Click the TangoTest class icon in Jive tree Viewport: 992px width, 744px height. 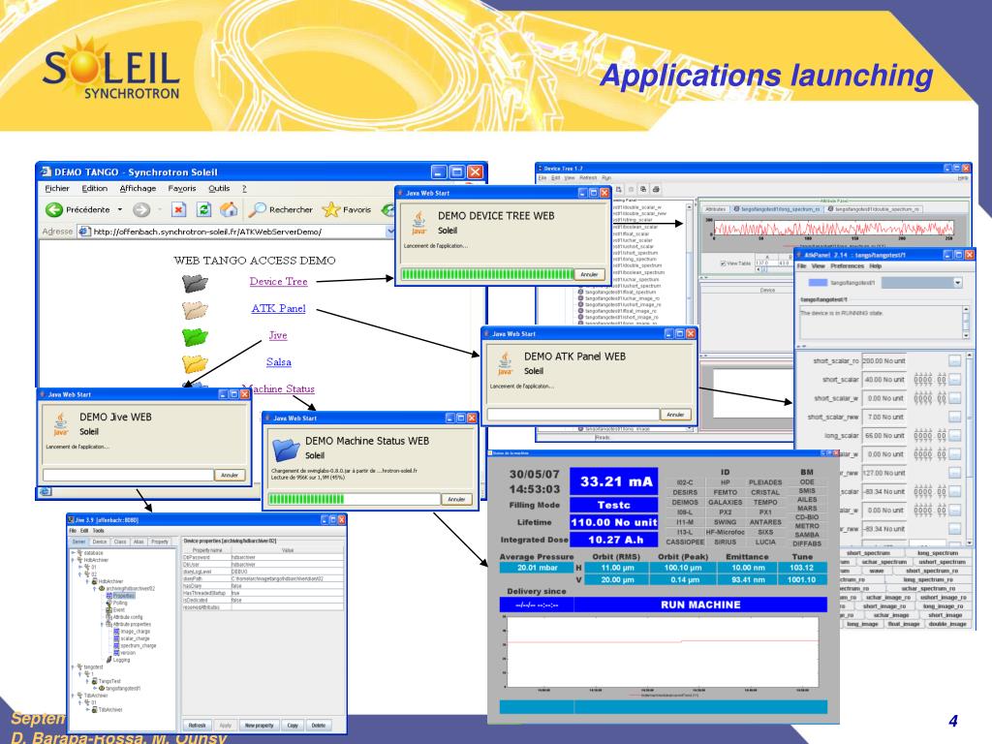point(94,681)
